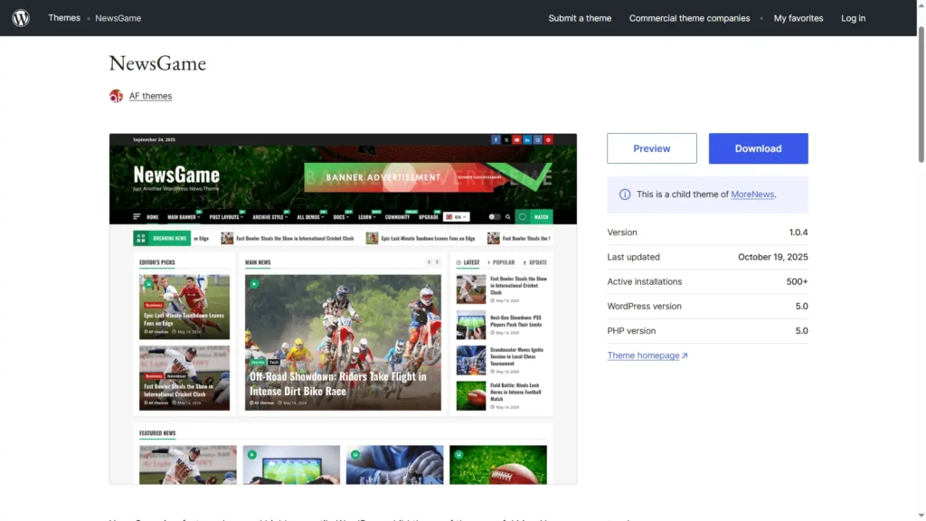This screenshot has width=926, height=521.
Task: Open the Theme homepage link
Action: pos(647,355)
